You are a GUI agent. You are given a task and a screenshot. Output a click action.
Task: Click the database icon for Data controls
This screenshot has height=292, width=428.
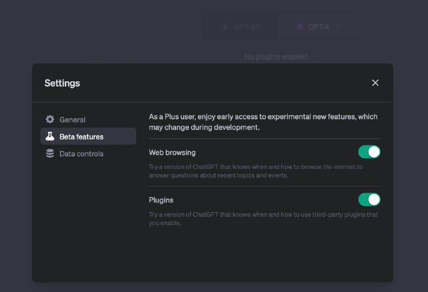point(50,154)
